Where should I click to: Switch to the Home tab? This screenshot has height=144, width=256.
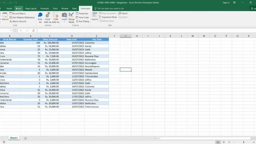point(9,8)
